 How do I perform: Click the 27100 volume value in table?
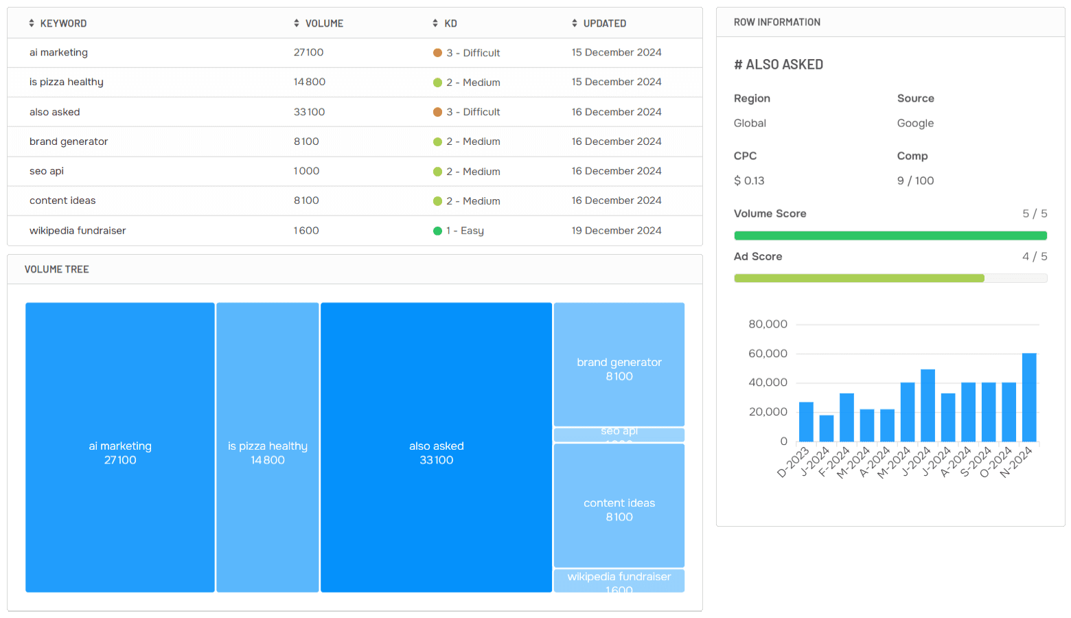[x=308, y=52]
